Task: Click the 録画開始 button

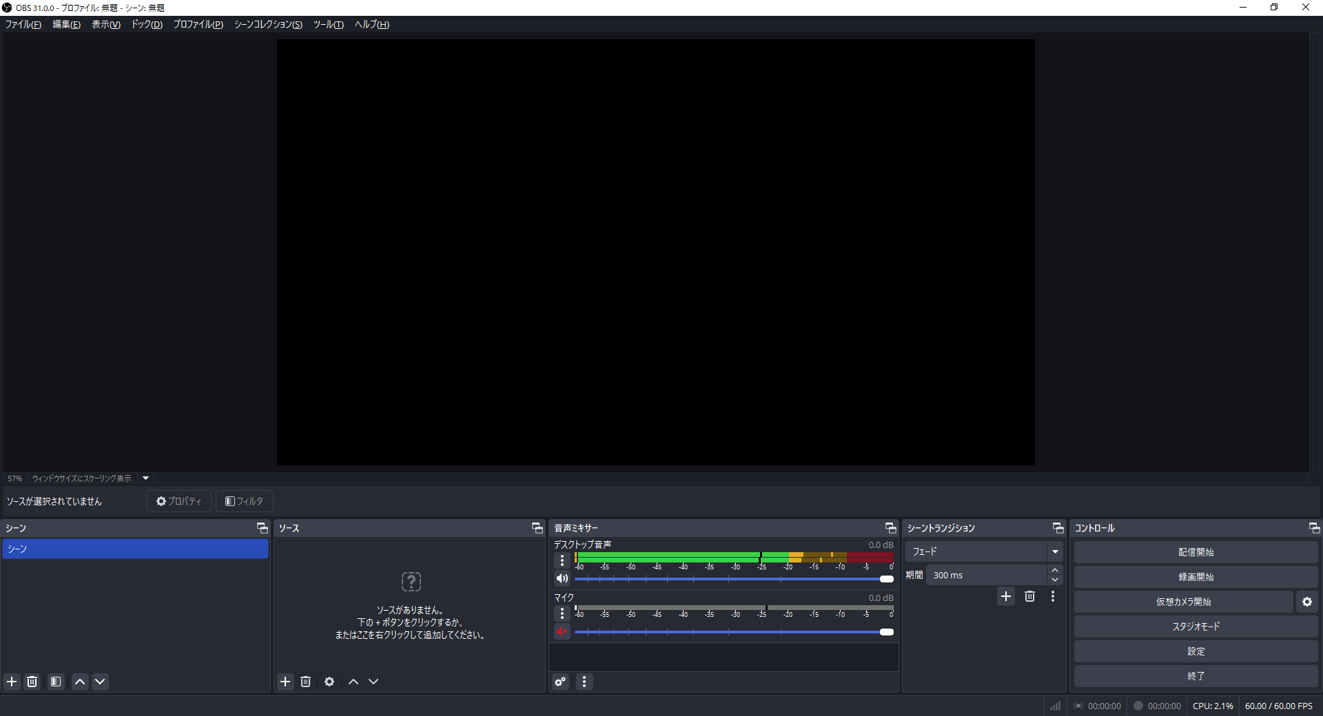Action: [x=1196, y=577]
